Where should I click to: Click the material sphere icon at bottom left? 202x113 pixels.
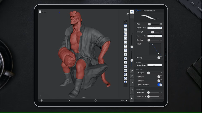click(x=42, y=100)
